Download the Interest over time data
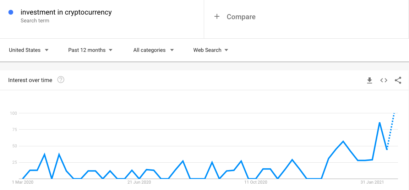Screen dimensions: 409x190 [370, 80]
